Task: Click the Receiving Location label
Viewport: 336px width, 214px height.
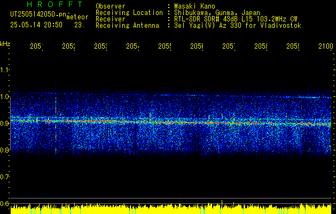Action: [x=129, y=13]
